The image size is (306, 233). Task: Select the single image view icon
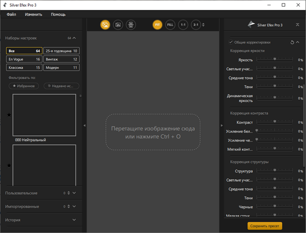[x=105, y=25]
